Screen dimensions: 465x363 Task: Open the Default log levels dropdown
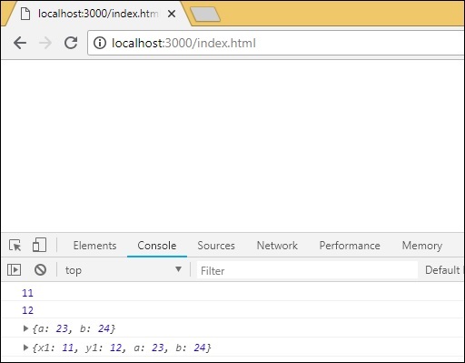coord(444,270)
